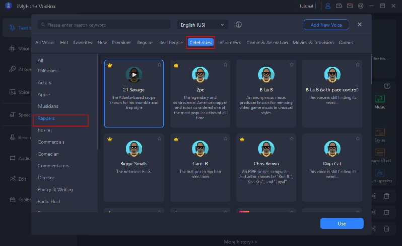The height and width of the screenshot is (246, 402).
Task: Select the Politicians subcategory
Action: [x=48, y=70]
